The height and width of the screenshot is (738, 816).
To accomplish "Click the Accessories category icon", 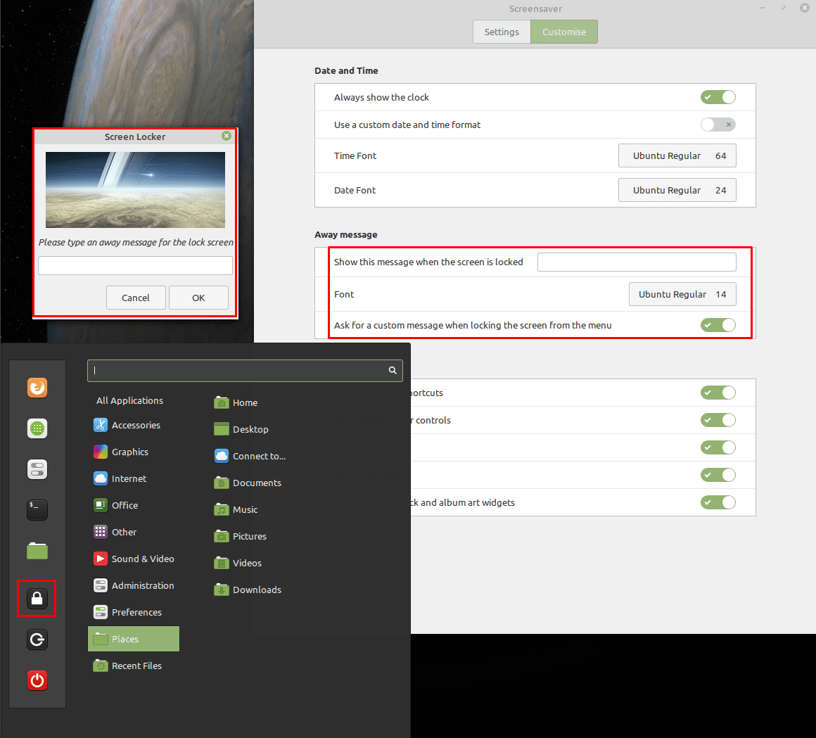I will pyautogui.click(x=101, y=425).
